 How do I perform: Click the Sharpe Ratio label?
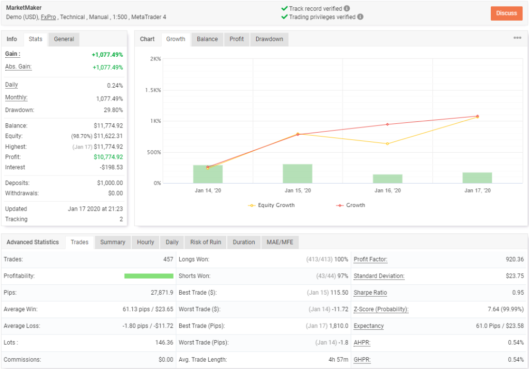point(370,293)
